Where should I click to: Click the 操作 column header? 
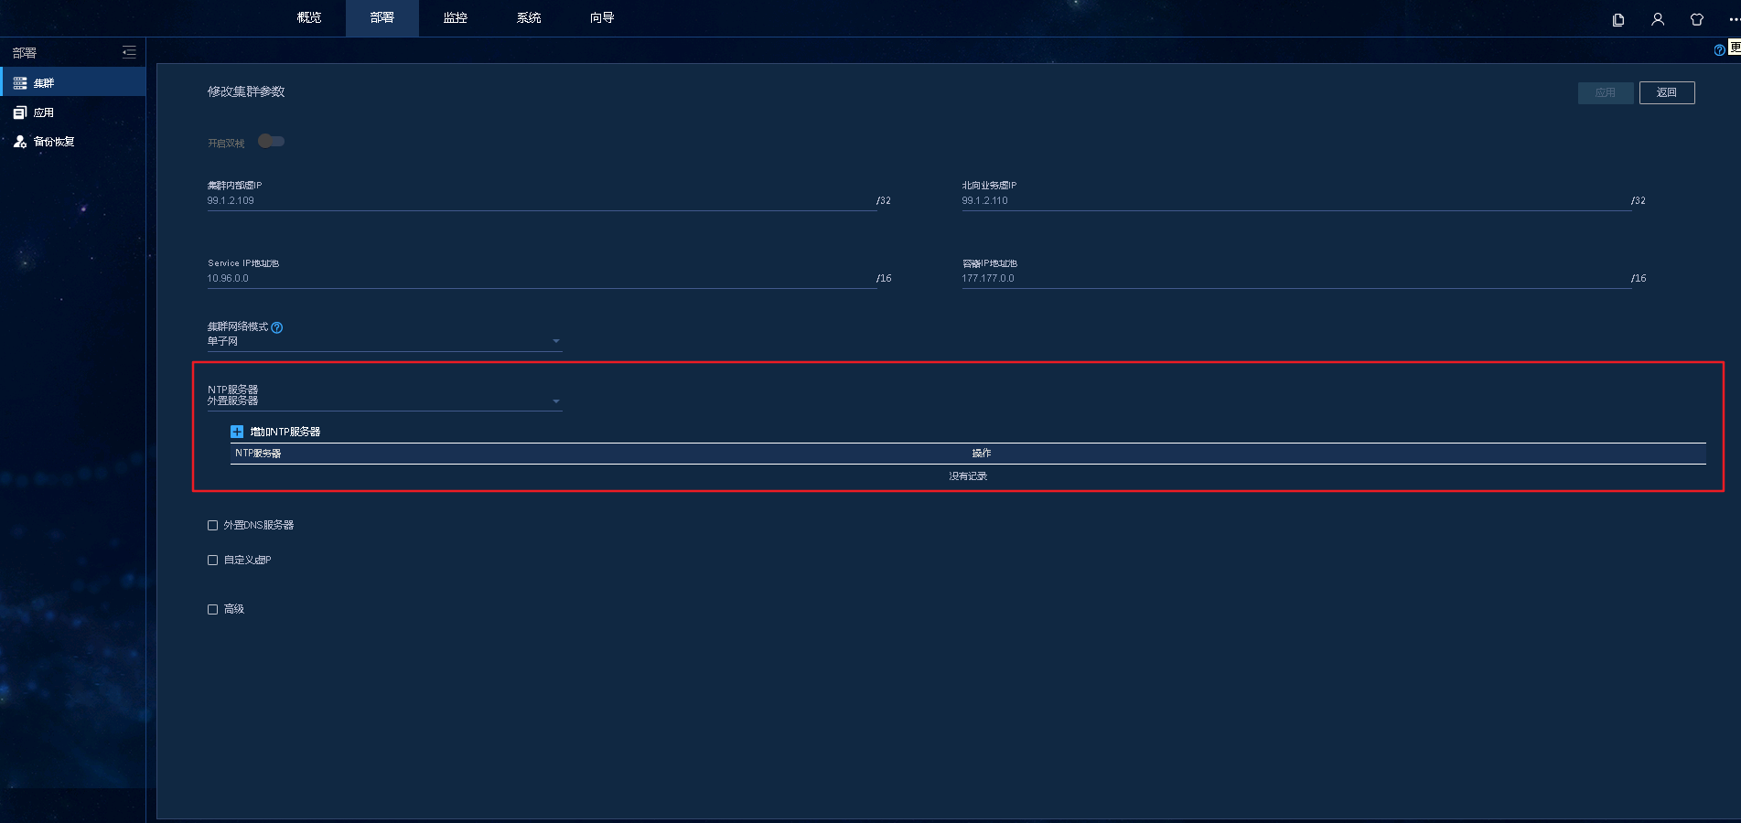[982, 454]
